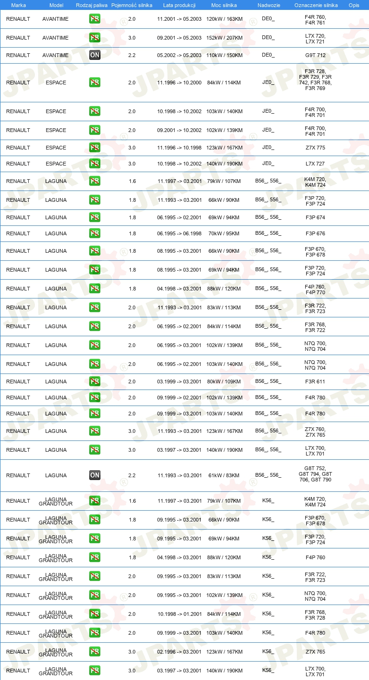Click petrol icon in Laguna Grandtour 1.6 row
The image size is (369, 680).
[x=95, y=501]
